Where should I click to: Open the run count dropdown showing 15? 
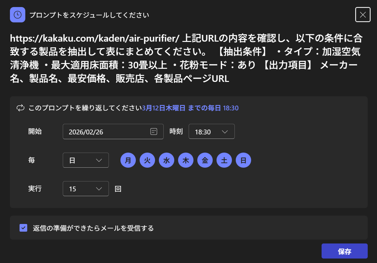pyautogui.click(x=86, y=189)
